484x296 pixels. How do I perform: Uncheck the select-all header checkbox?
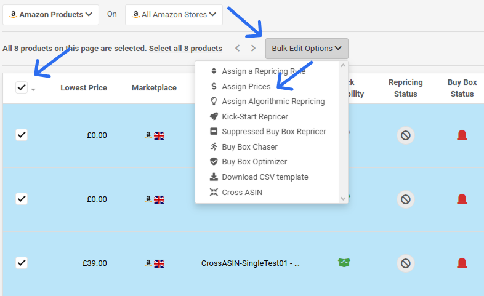click(22, 87)
